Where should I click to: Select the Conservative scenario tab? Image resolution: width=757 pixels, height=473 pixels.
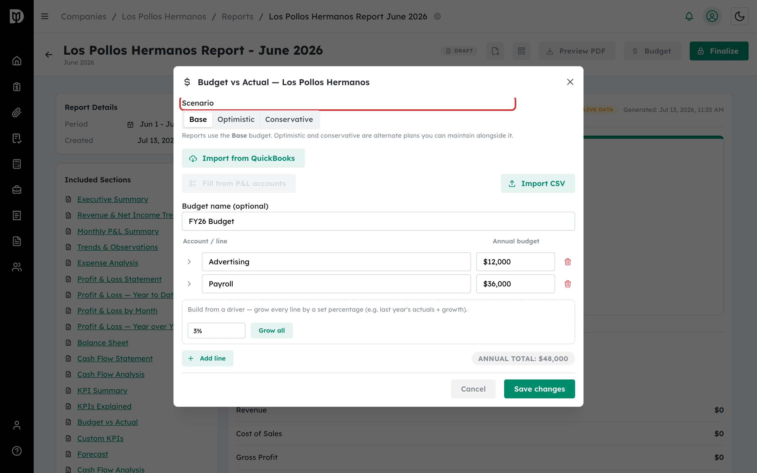pos(289,120)
